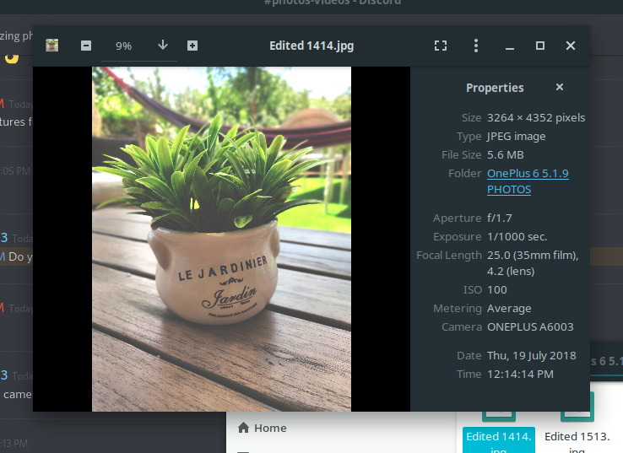Image resolution: width=623 pixels, height=453 pixels.
Task: Click the ISO value 100
Action: click(497, 290)
